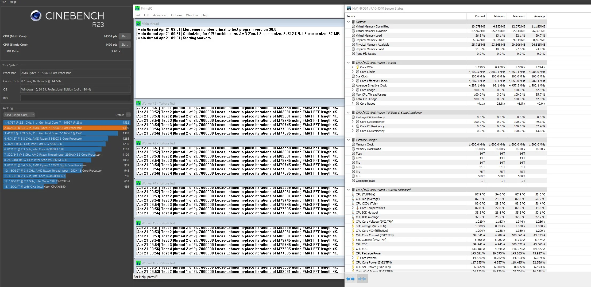591x287 pixels.
Task: Expand the Core Temperatures row
Action: pos(353,208)
